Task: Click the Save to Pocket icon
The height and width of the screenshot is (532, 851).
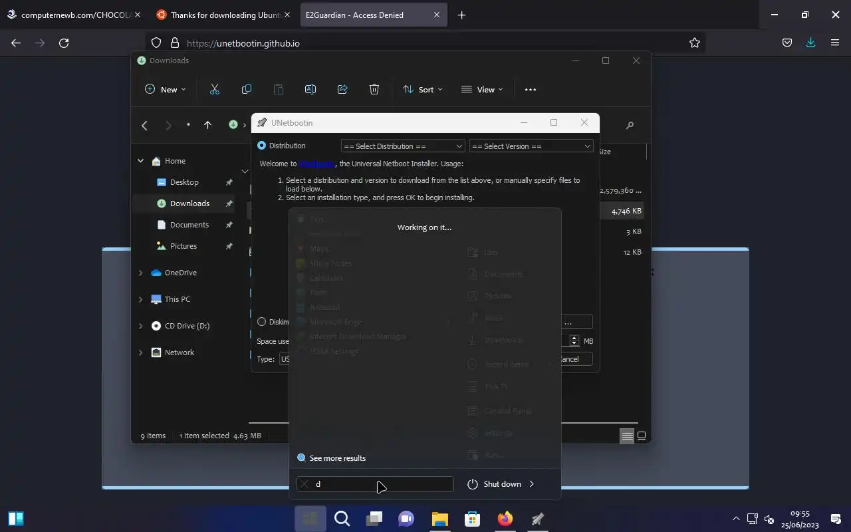Action: click(x=787, y=43)
